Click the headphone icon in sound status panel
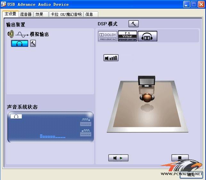The height and width of the screenshot is (180, 206). point(16,116)
